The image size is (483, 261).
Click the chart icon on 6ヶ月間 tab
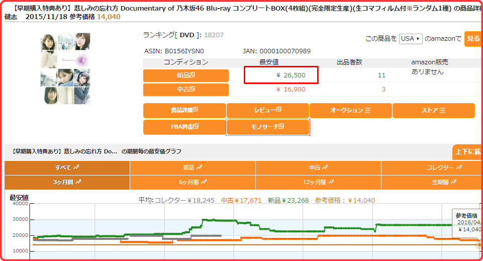pos(204,182)
